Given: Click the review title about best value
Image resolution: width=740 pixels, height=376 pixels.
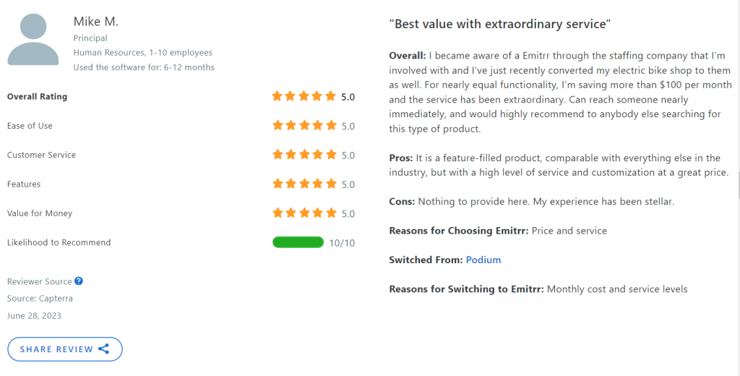Looking at the screenshot, I should [500, 24].
